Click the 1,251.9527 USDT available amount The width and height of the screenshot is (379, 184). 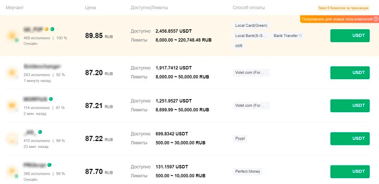point(174,101)
